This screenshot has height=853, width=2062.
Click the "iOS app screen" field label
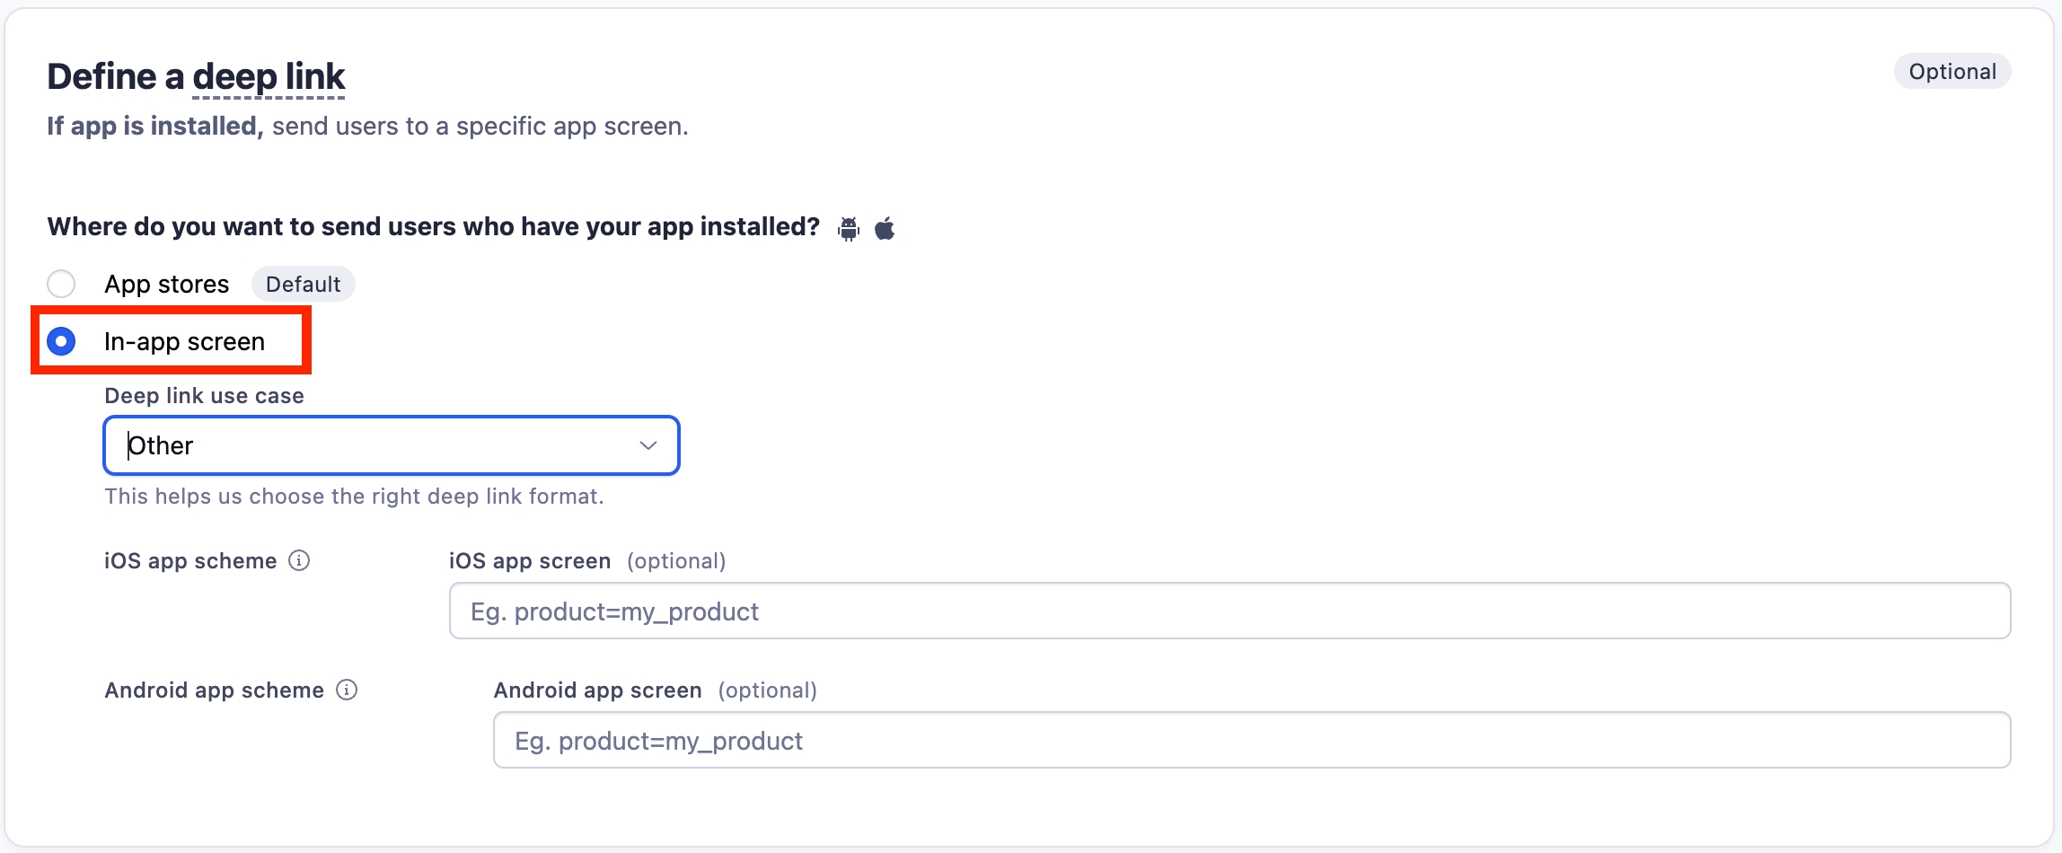click(x=529, y=561)
